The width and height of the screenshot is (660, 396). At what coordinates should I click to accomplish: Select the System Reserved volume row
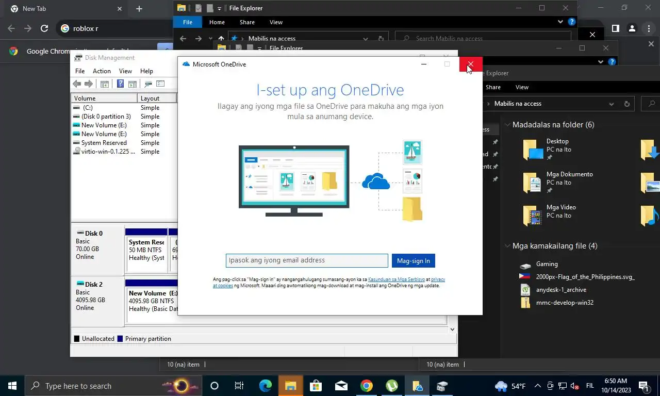point(124,143)
